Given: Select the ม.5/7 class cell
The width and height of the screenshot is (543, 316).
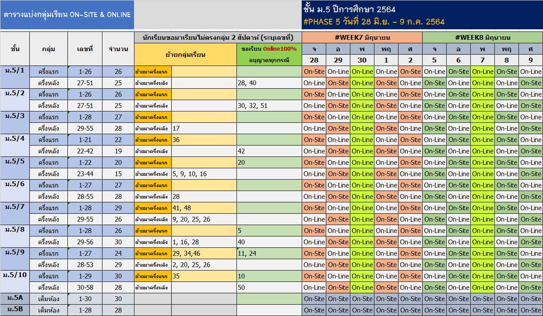Looking at the screenshot, I should point(15,214).
